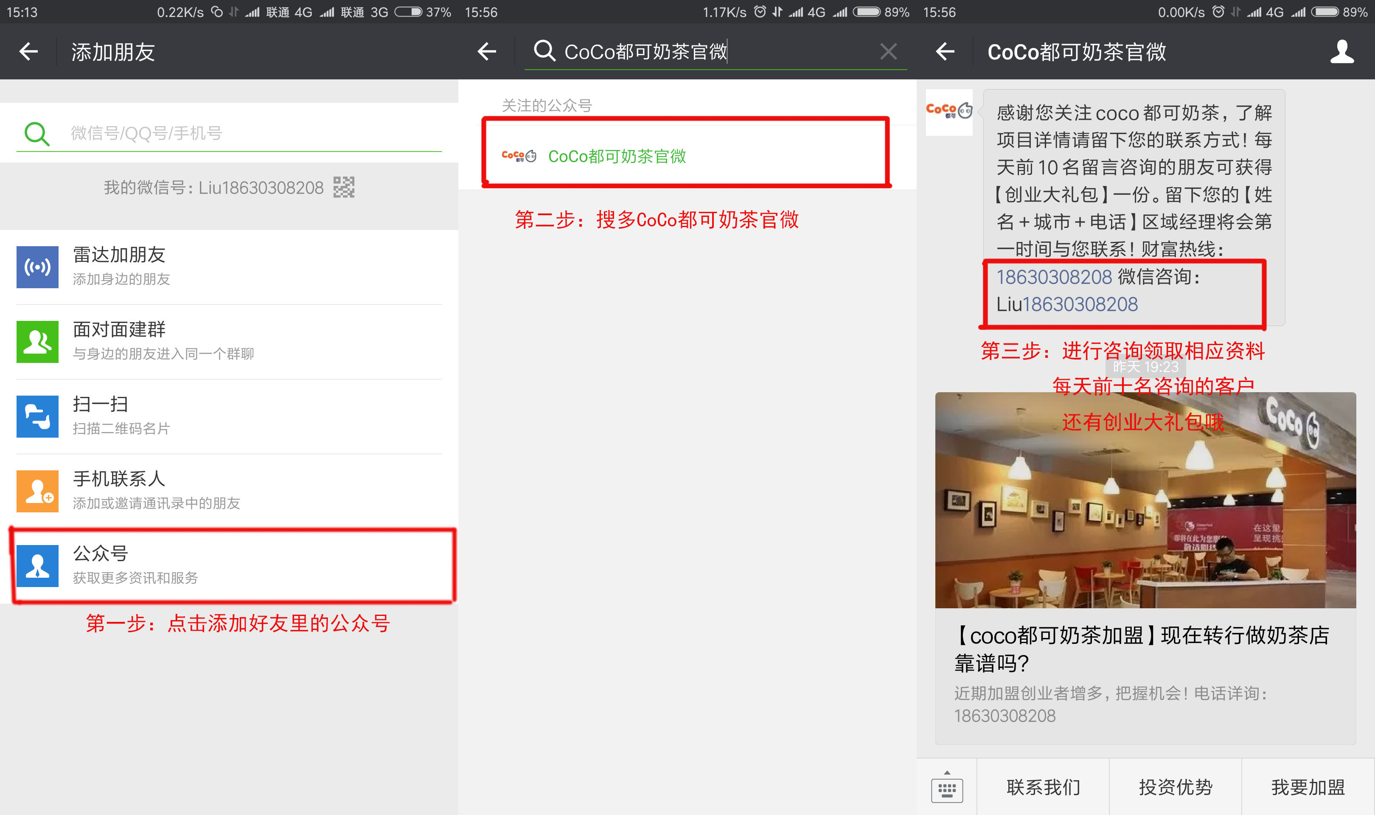1375x815 pixels.
Task: Tap phone number 18630308208 link in message
Action: 1053,277
